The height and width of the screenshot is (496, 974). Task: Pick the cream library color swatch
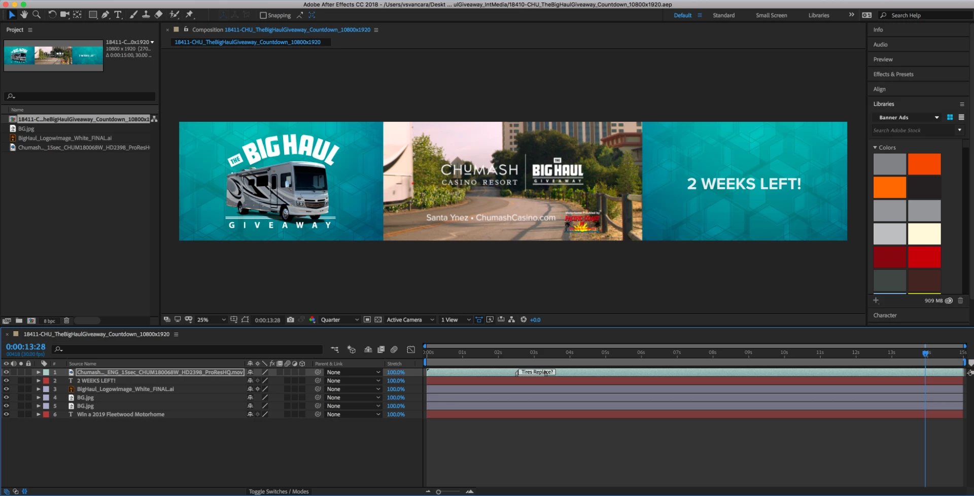coord(924,234)
